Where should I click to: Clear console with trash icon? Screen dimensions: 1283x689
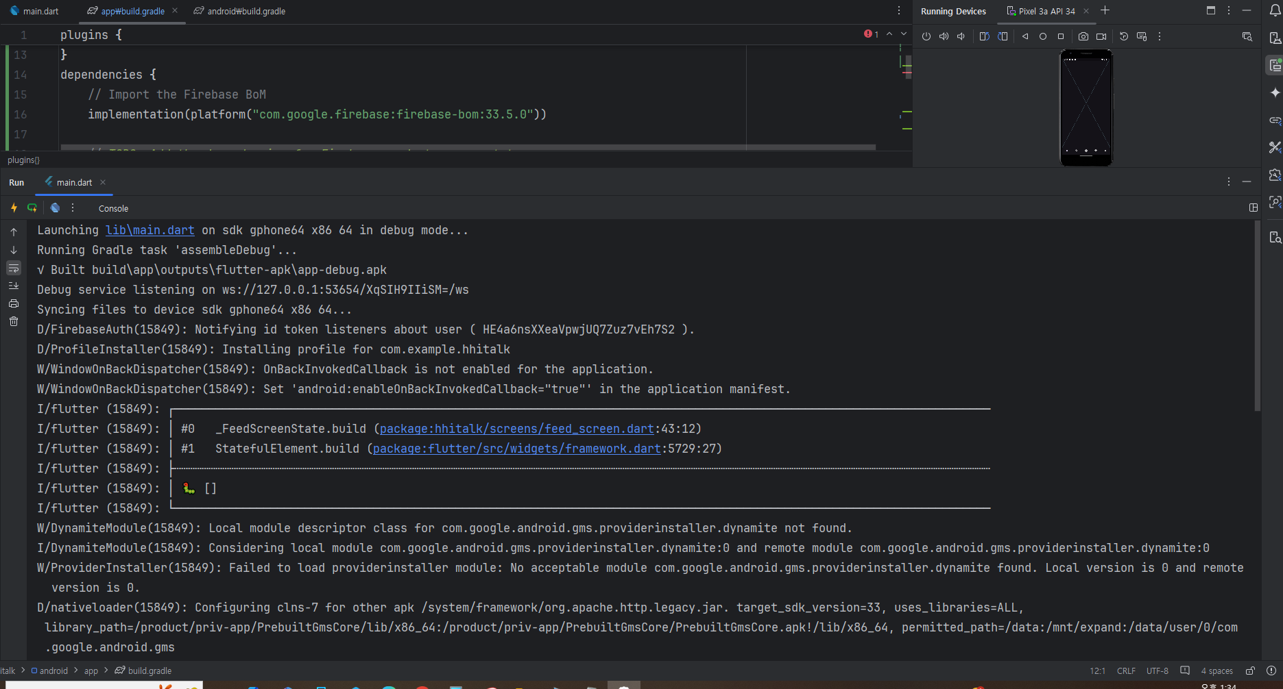(x=14, y=321)
